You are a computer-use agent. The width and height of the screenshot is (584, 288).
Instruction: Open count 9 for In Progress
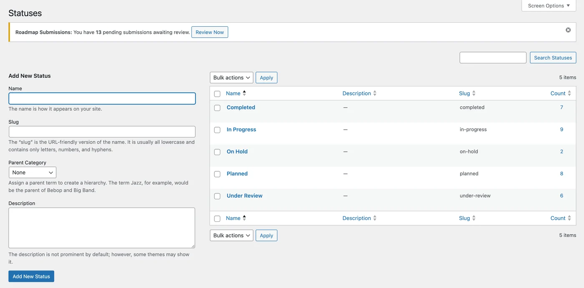[561, 129]
